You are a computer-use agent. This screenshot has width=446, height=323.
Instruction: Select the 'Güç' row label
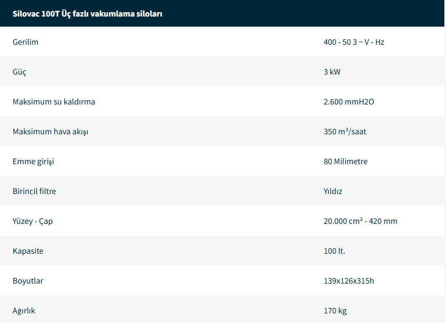coord(19,72)
